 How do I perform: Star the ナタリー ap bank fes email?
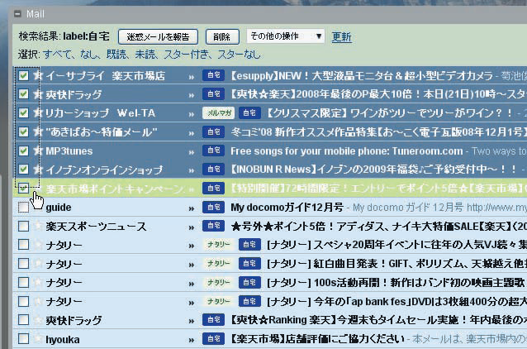(x=38, y=301)
